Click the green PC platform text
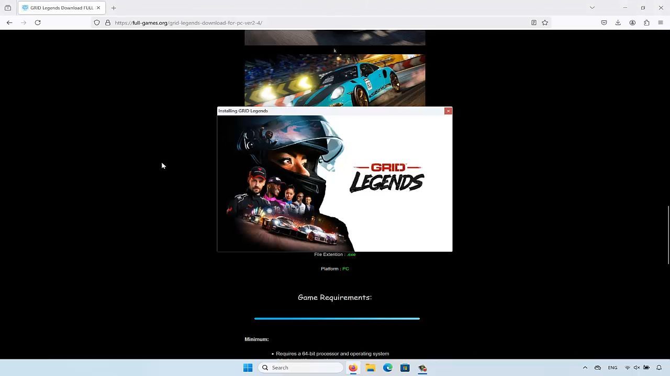670x376 pixels. 345,268
